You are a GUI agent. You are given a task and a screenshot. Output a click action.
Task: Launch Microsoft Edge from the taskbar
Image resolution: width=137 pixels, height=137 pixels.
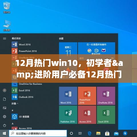pyautogui.click(x=89, y=133)
